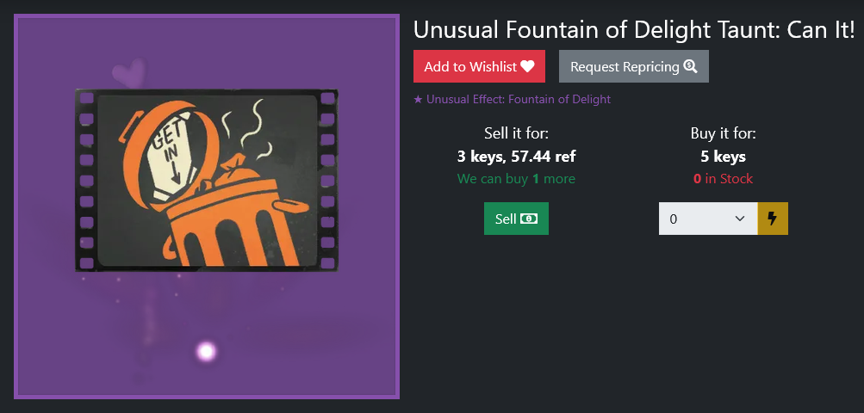Click the 5 keys buy price
864x413 pixels.
tap(723, 157)
